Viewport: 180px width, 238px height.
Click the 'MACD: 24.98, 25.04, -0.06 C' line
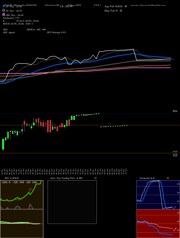coord(18,24)
